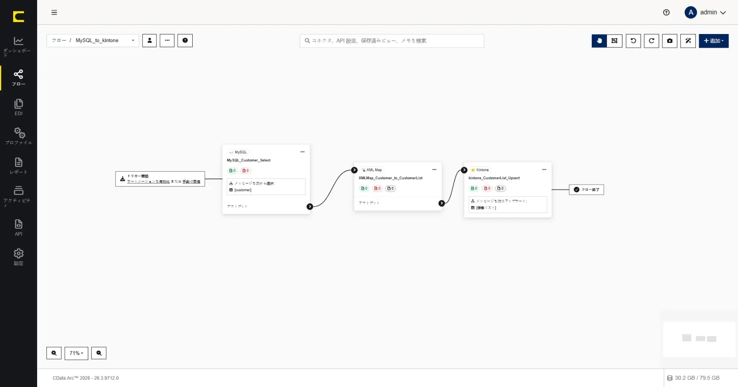Click the [顧客リスト] table entry
The width and height of the screenshot is (738, 387).
(483, 208)
